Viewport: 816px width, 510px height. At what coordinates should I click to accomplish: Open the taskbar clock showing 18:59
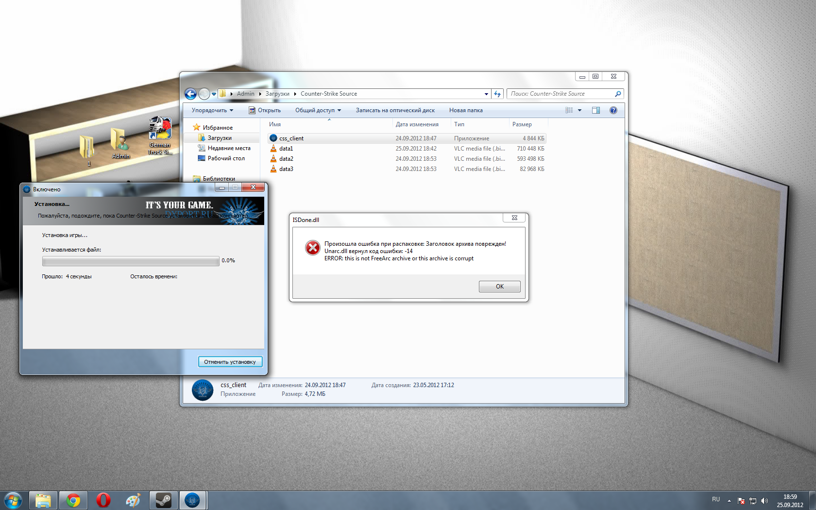click(x=790, y=501)
